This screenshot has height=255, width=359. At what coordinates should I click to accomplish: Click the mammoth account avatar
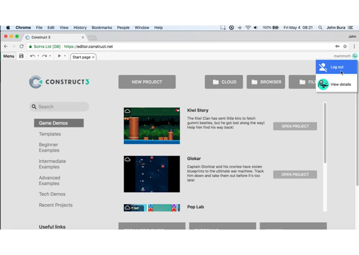[355, 56]
